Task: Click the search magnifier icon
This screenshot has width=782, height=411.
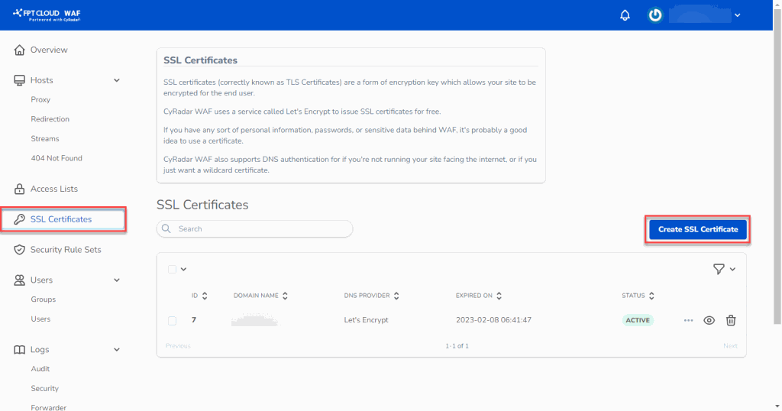Action: tap(166, 229)
